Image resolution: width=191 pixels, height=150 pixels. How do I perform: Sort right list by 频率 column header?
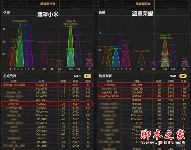click(171, 81)
